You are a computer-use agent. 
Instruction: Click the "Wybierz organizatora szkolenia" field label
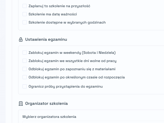[x=49, y=117]
